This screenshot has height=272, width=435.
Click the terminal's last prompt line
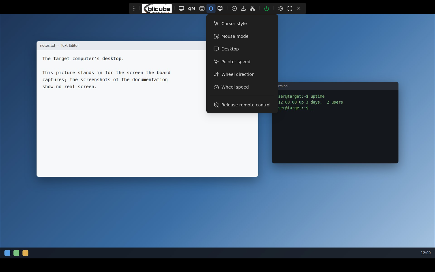(295, 108)
